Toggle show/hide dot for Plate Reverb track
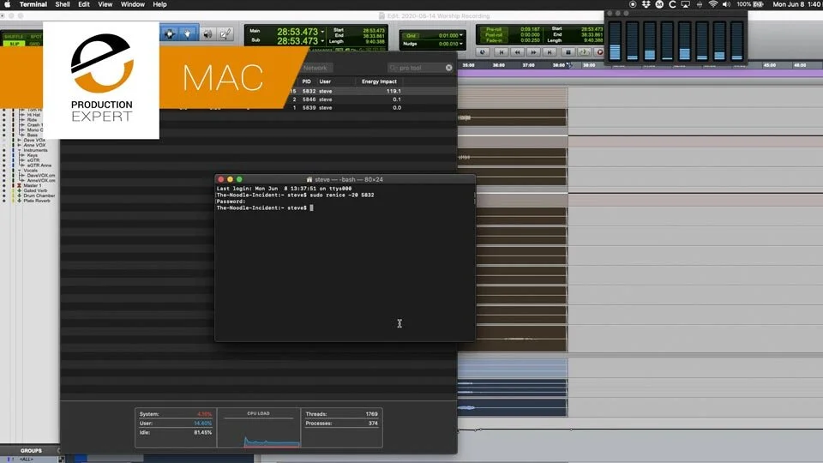 (5, 201)
